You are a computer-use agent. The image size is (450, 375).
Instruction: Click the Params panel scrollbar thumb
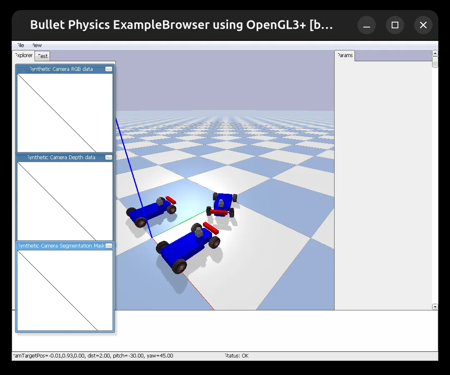coord(435,62)
